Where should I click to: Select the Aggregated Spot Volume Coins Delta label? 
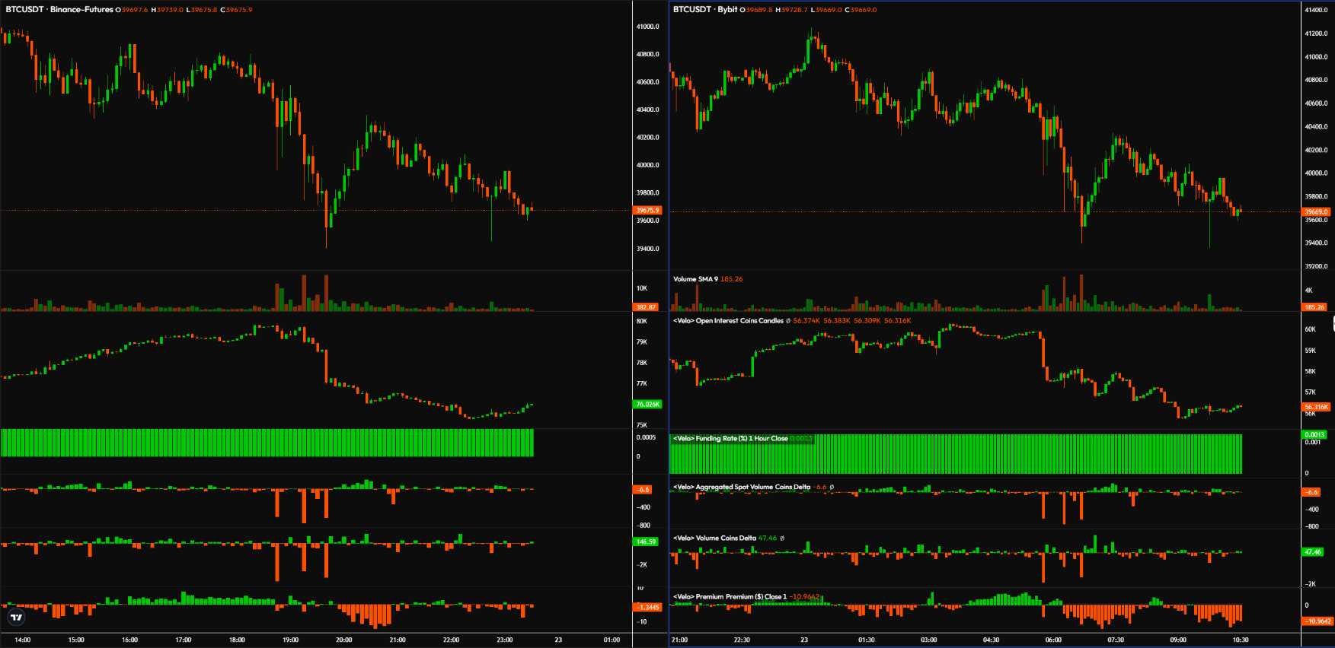[x=742, y=488]
